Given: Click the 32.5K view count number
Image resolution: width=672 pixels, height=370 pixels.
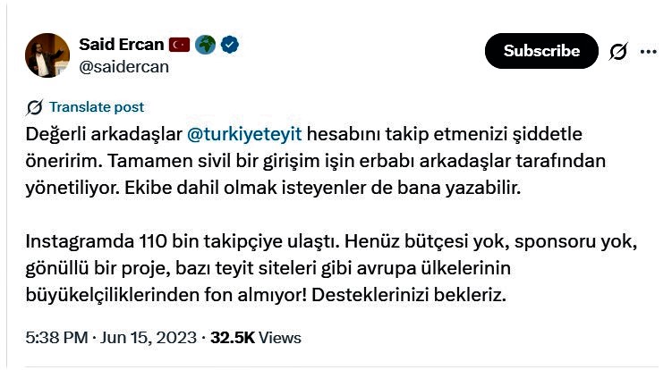Looking at the screenshot, I should 232,338.
